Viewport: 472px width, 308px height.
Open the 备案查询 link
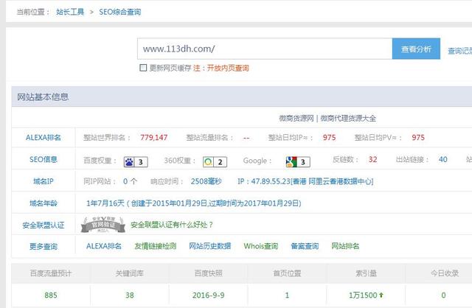(x=305, y=246)
